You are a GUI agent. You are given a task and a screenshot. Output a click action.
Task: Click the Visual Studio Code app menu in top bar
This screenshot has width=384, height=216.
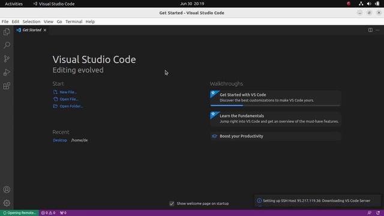click(x=54, y=4)
